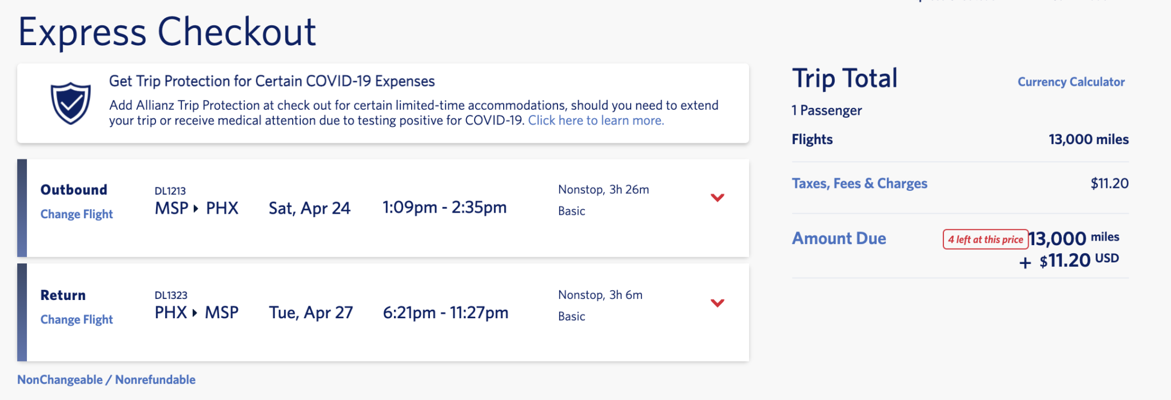Click Change Flight for the Return trip
This screenshot has height=400, width=1171.
[x=76, y=319]
